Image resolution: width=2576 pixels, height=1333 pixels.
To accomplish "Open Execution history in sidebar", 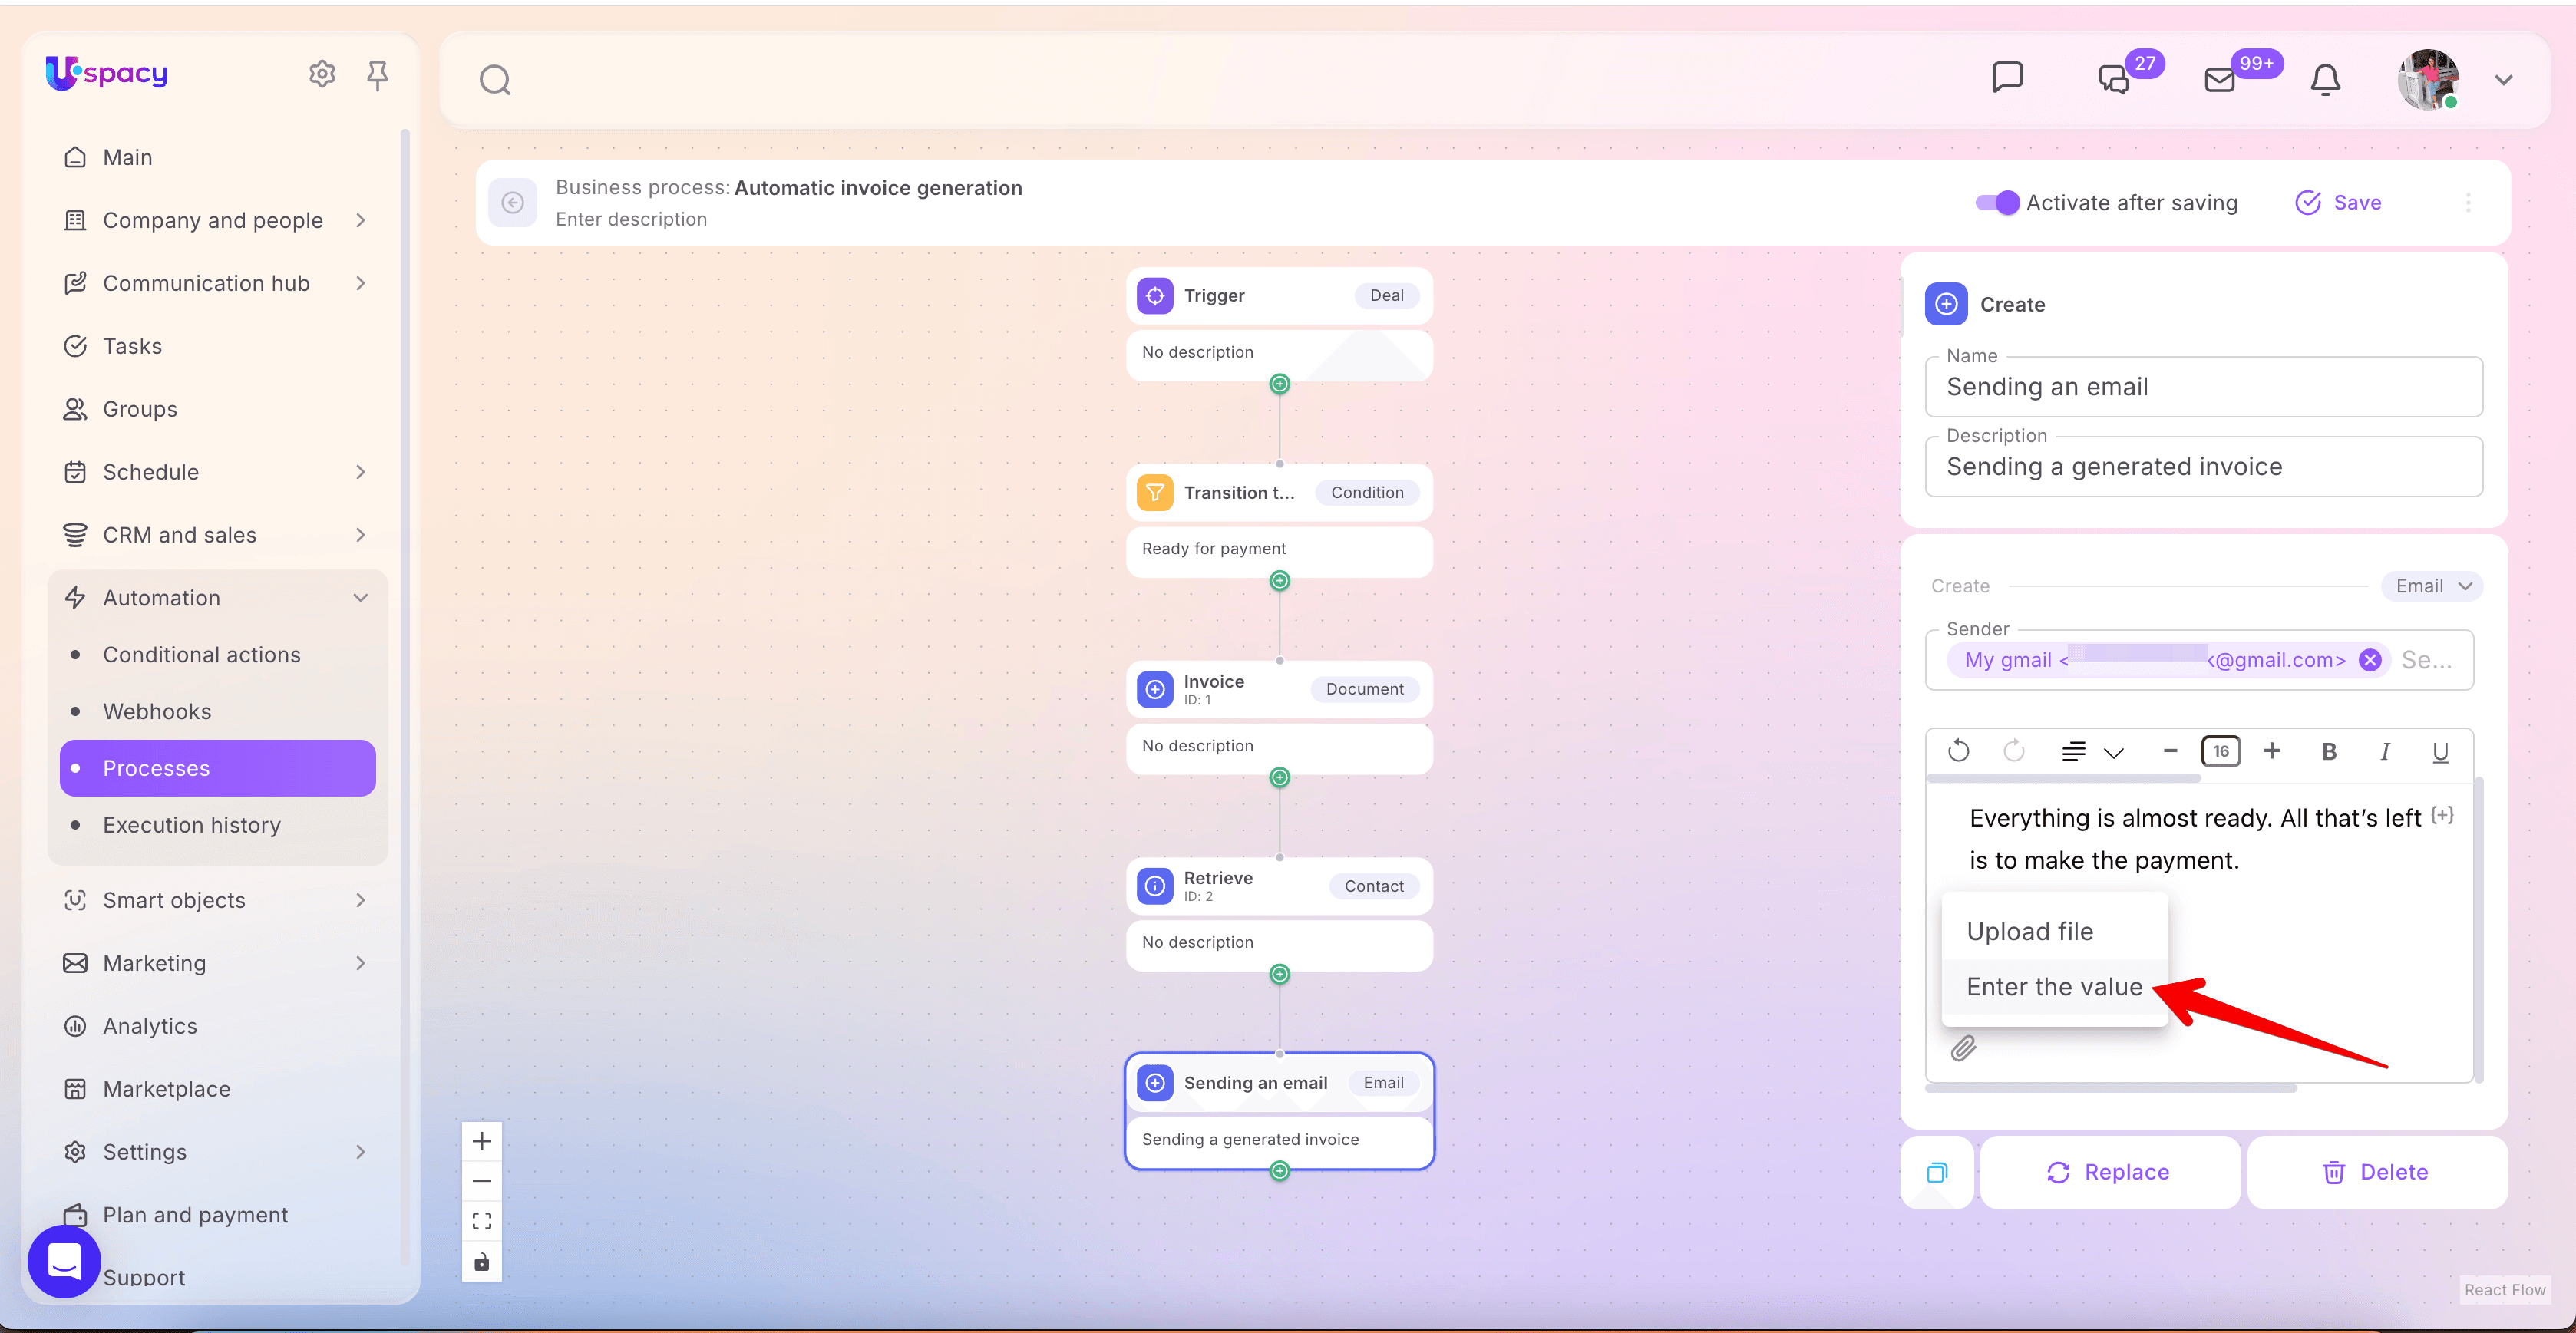I will [217, 825].
